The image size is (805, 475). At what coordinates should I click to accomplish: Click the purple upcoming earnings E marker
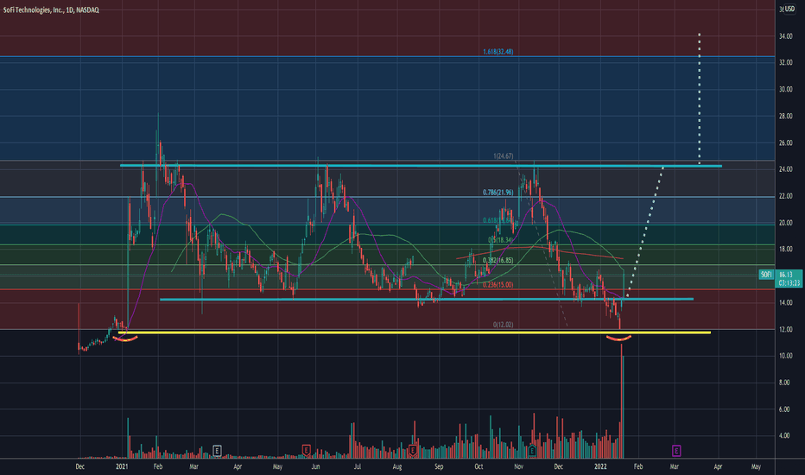pos(676,451)
